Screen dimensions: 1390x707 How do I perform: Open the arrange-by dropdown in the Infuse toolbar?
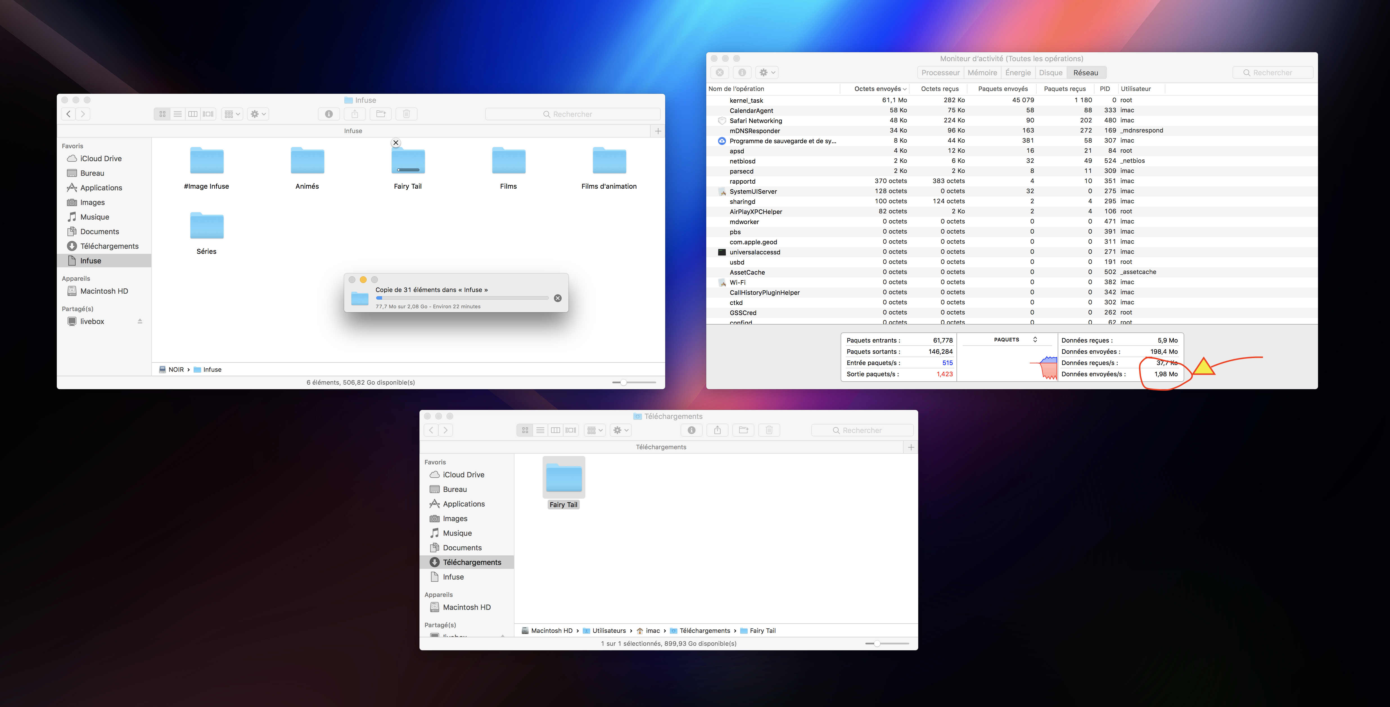tap(232, 114)
